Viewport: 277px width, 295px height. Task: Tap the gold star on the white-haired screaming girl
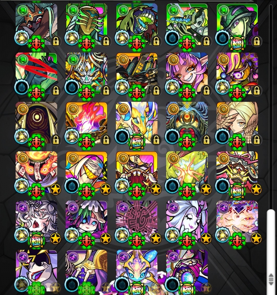(x=55, y=239)
